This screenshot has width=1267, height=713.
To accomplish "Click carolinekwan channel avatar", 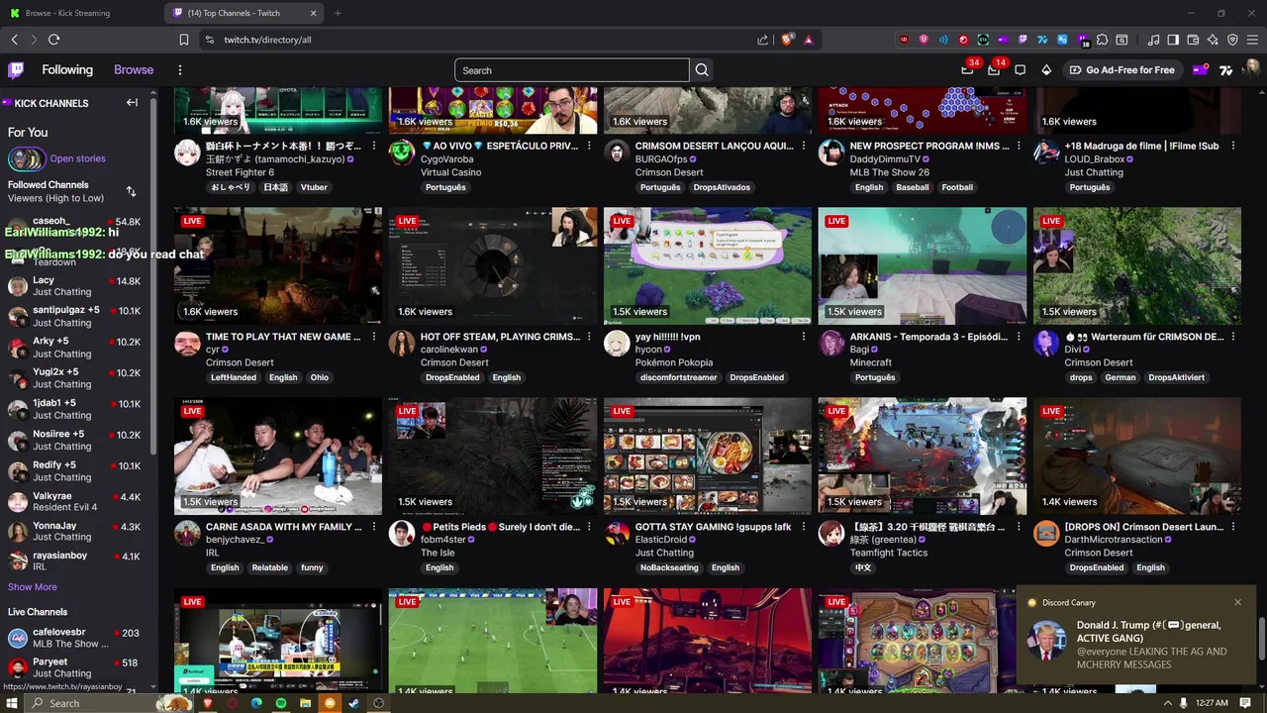I will click(x=402, y=344).
